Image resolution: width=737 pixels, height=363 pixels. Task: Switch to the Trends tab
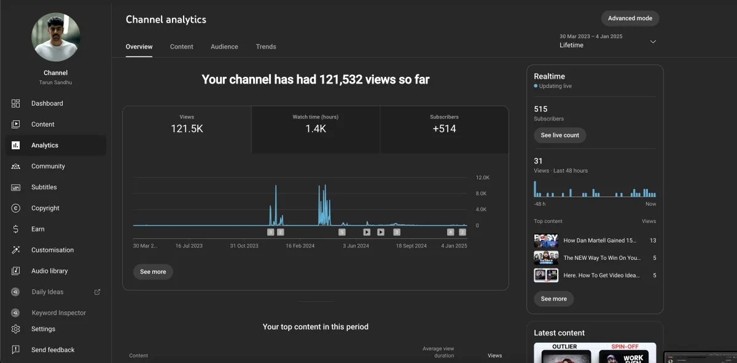(266, 47)
